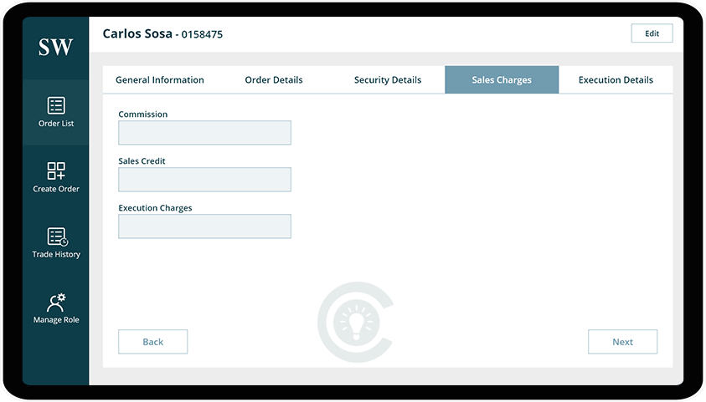Click the Create Order text label
706x402 pixels.
[56, 189]
